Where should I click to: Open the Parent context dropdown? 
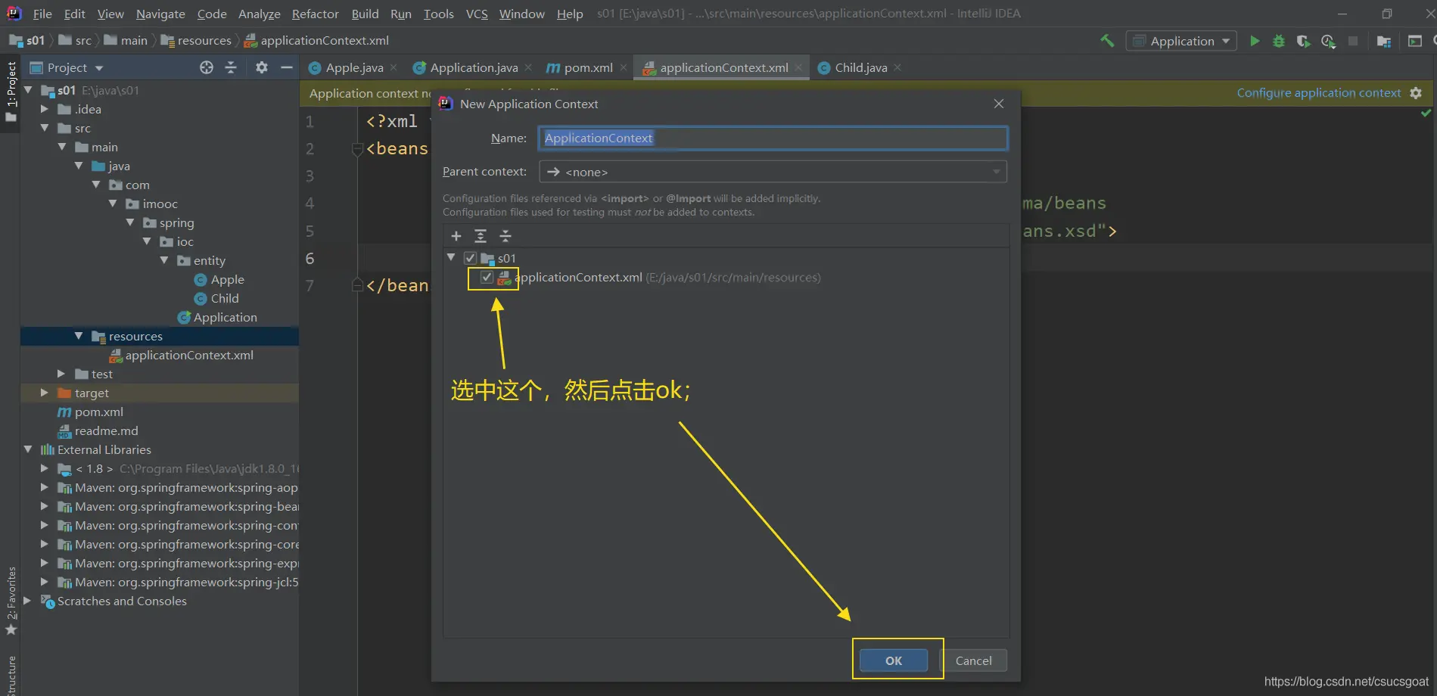[772, 172]
